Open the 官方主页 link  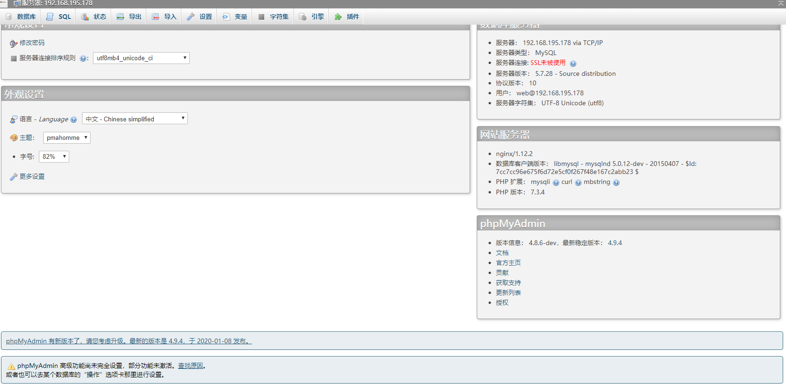[508, 263]
